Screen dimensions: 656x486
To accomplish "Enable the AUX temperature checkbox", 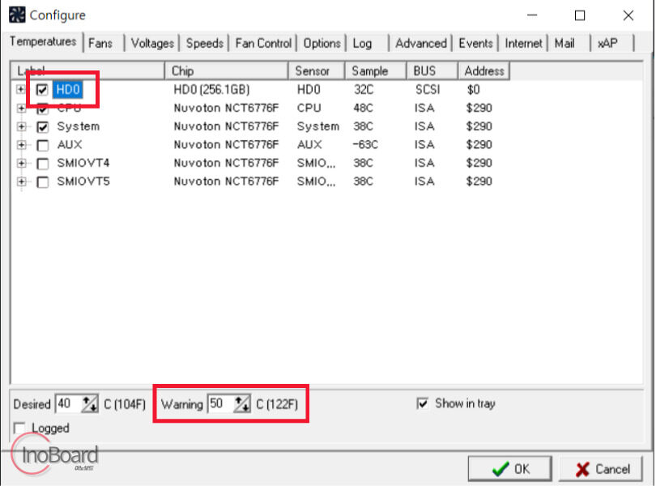I will (43, 145).
